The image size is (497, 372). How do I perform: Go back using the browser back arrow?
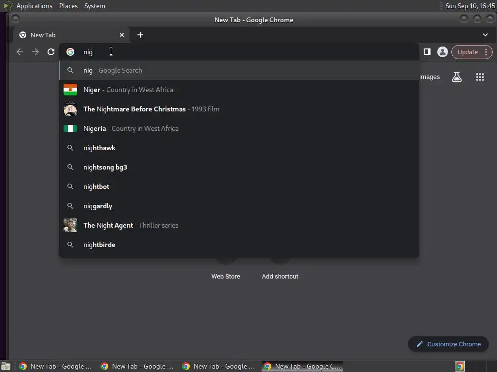click(x=19, y=52)
